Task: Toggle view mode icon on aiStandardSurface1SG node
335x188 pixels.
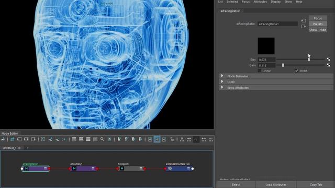Action: coord(188,168)
